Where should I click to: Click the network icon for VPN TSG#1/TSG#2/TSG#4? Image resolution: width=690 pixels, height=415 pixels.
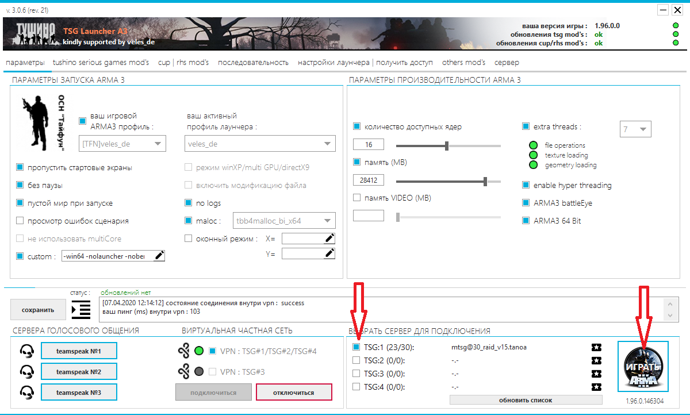tap(184, 351)
